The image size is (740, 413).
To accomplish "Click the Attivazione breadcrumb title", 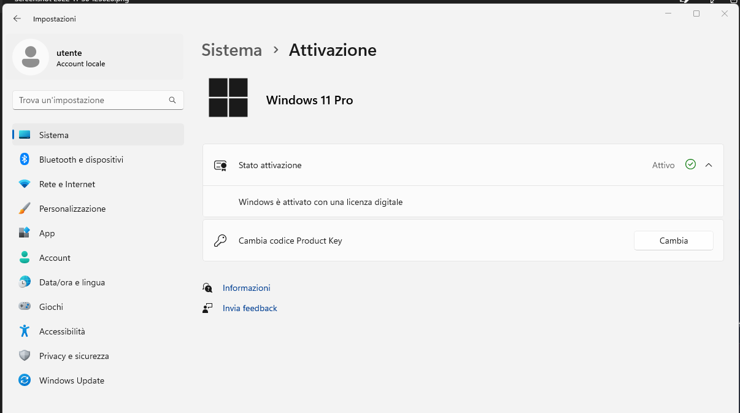I will point(333,50).
